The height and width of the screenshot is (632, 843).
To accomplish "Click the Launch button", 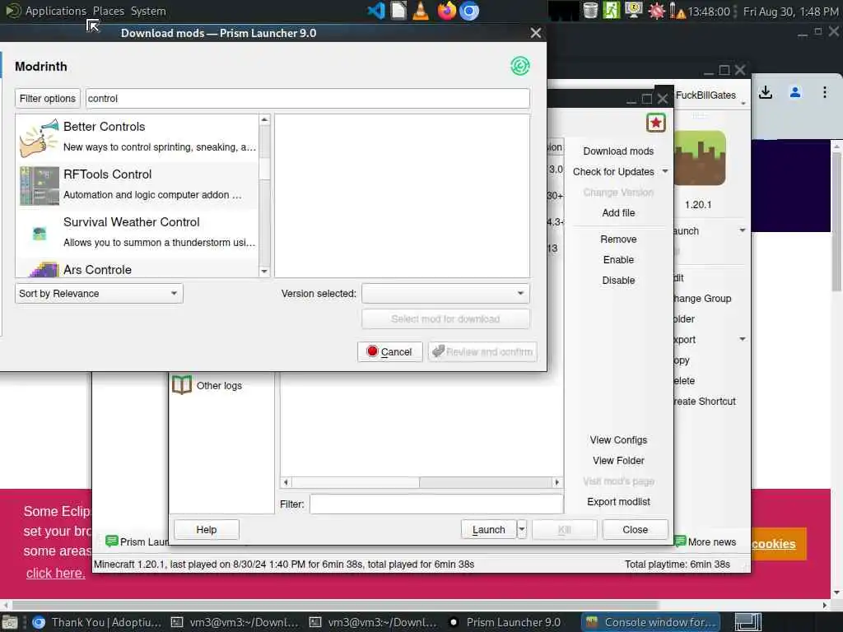I will coord(488,529).
